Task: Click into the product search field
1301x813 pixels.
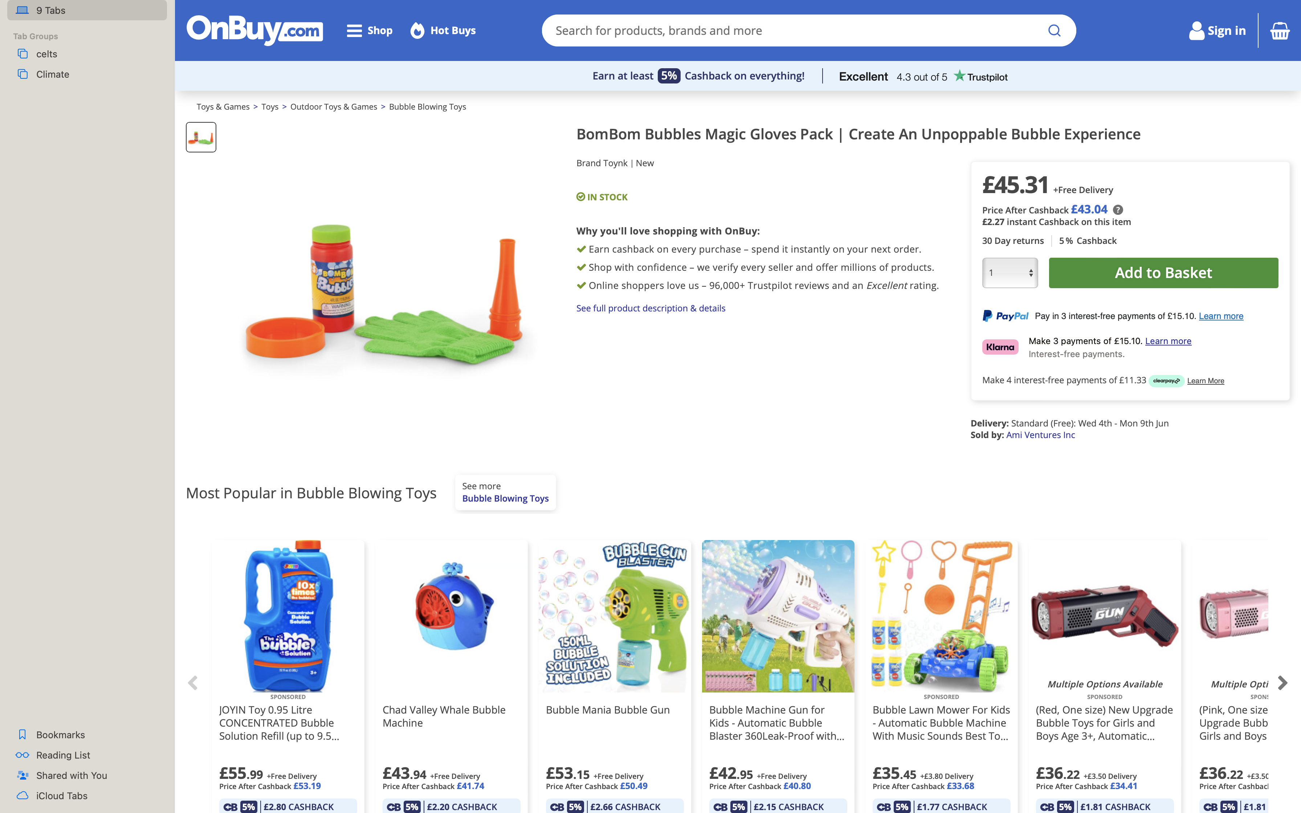Action: (x=796, y=30)
